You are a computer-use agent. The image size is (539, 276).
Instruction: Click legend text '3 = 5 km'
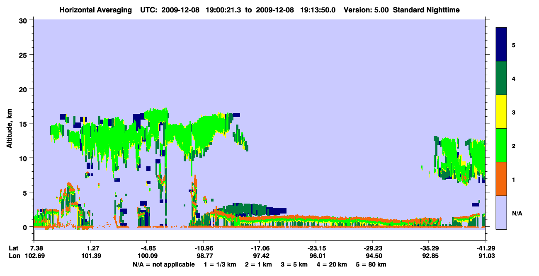[x=295, y=264]
